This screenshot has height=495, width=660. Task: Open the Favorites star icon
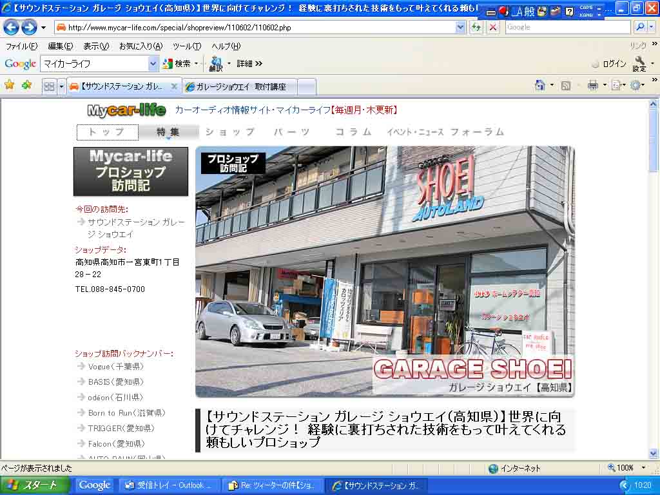coord(9,85)
